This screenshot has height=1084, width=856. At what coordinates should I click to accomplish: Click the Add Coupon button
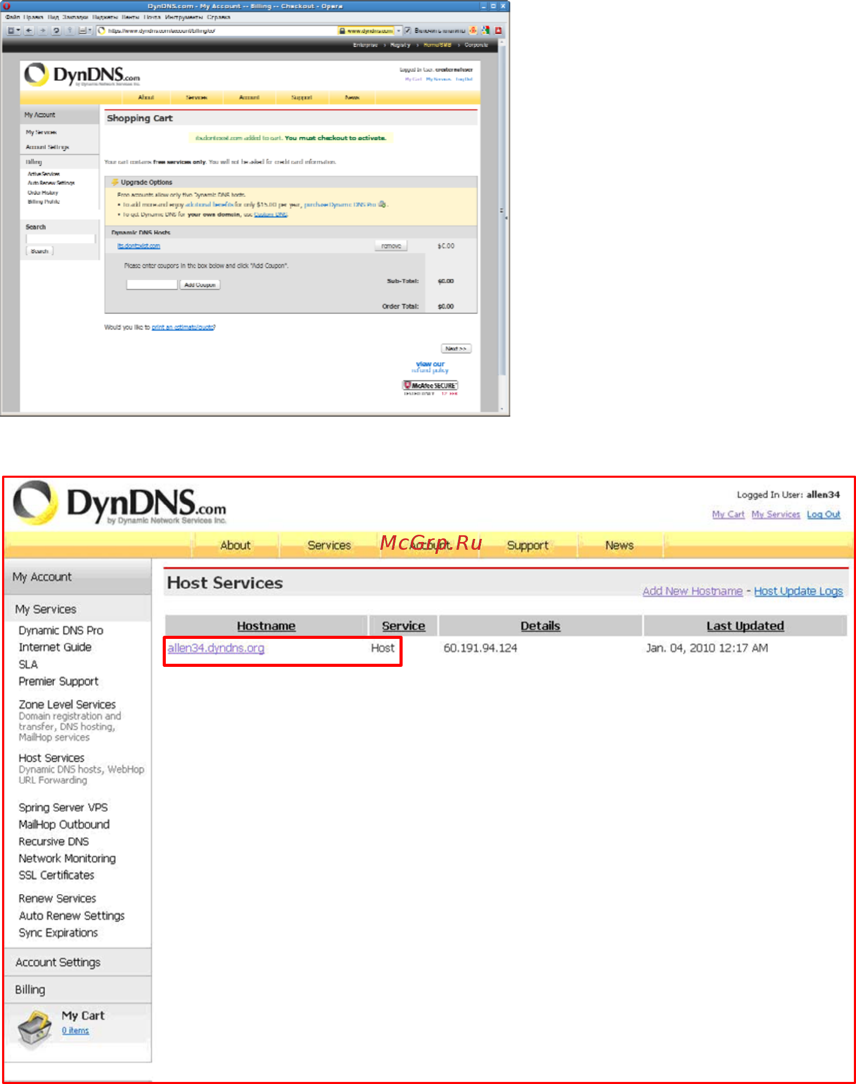coord(200,284)
